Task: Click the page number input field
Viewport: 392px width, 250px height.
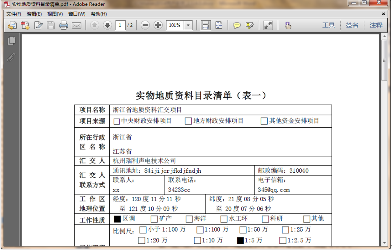Action: tap(120, 25)
